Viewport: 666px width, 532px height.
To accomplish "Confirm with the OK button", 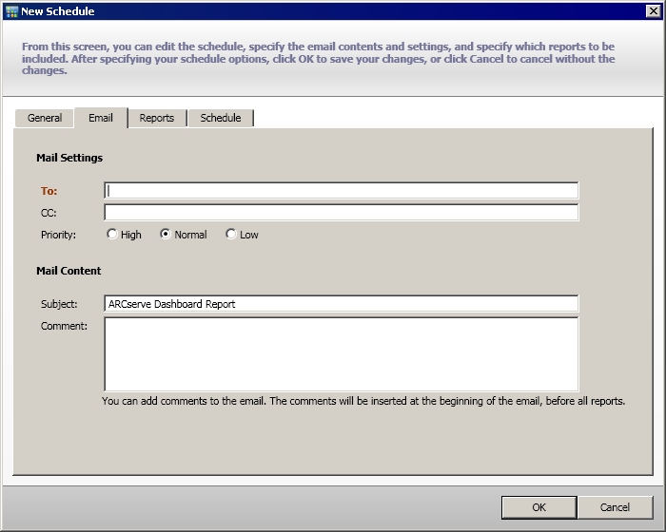I will point(539,507).
